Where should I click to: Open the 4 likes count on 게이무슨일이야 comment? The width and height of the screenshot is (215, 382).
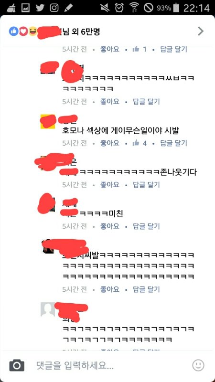(x=140, y=143)
